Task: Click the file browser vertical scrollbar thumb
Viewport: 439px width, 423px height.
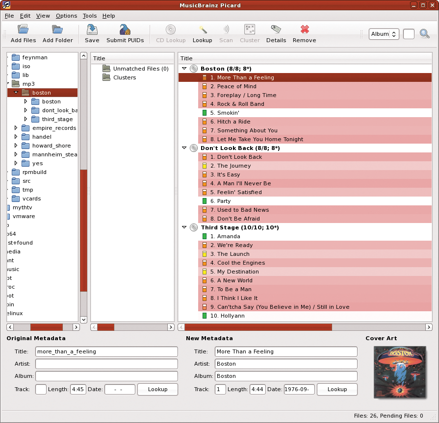Action: click(x=83, y=230)
